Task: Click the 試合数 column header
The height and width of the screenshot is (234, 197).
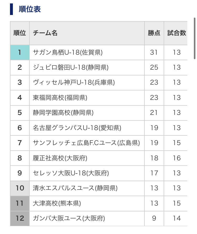Action: point(177,33)
